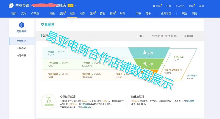The height and width of the screenshot is (119, 220).
Task: Click the visitor person icon in funnel
Action: pos(145,52)
